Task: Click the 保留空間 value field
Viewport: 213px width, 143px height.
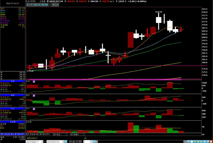Action: pos(87,142)
